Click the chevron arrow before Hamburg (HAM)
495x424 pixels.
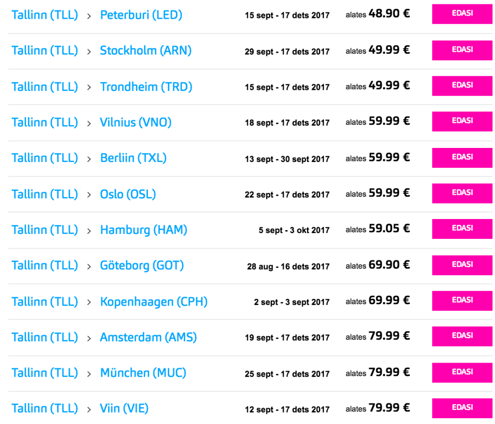click(89, 231)
